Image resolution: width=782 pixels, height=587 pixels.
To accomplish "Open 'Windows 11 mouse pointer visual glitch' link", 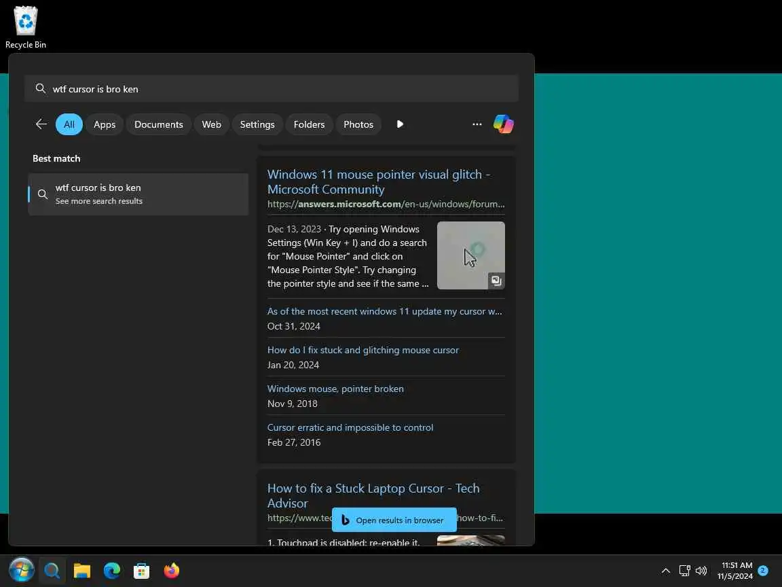I will tap(379, 181).
